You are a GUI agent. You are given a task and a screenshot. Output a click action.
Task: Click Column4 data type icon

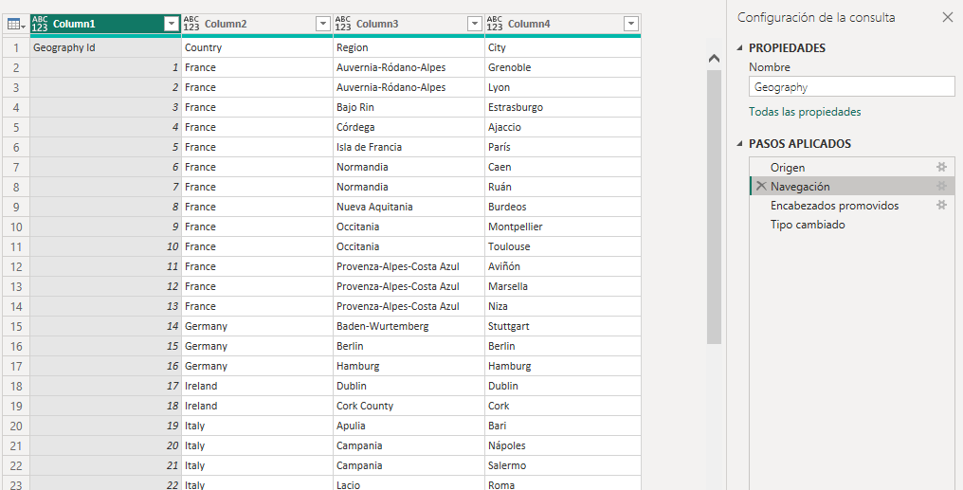click(495, 24)
